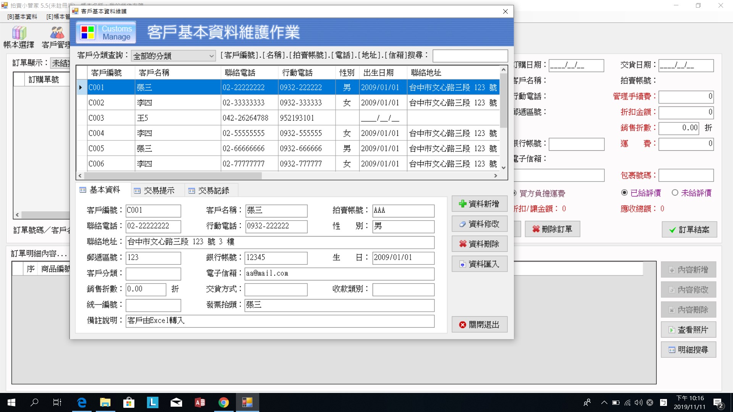Click the 帳本選擇 books icon
This screenshot has width=733, height=412.
[x=19, y=33]
